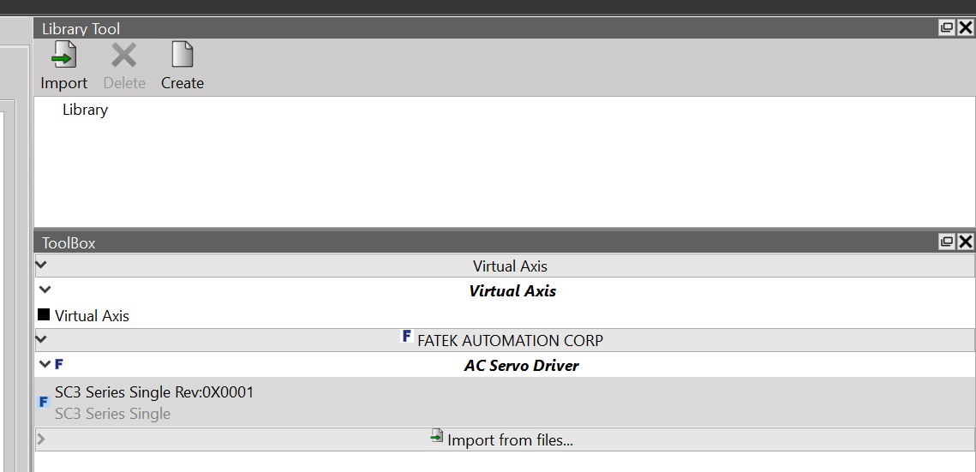Float the Library Tool panel
This screenshot has width=976, height=472.
click(947, 27)
